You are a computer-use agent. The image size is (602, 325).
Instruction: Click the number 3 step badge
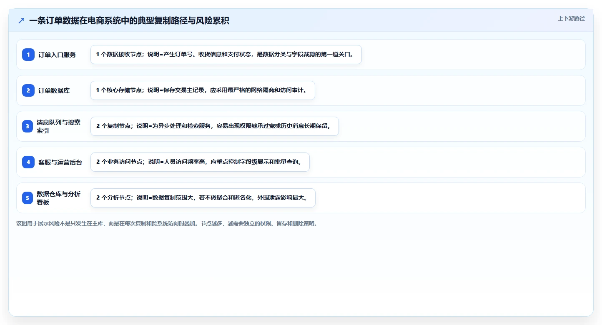(x=28, y=126)
